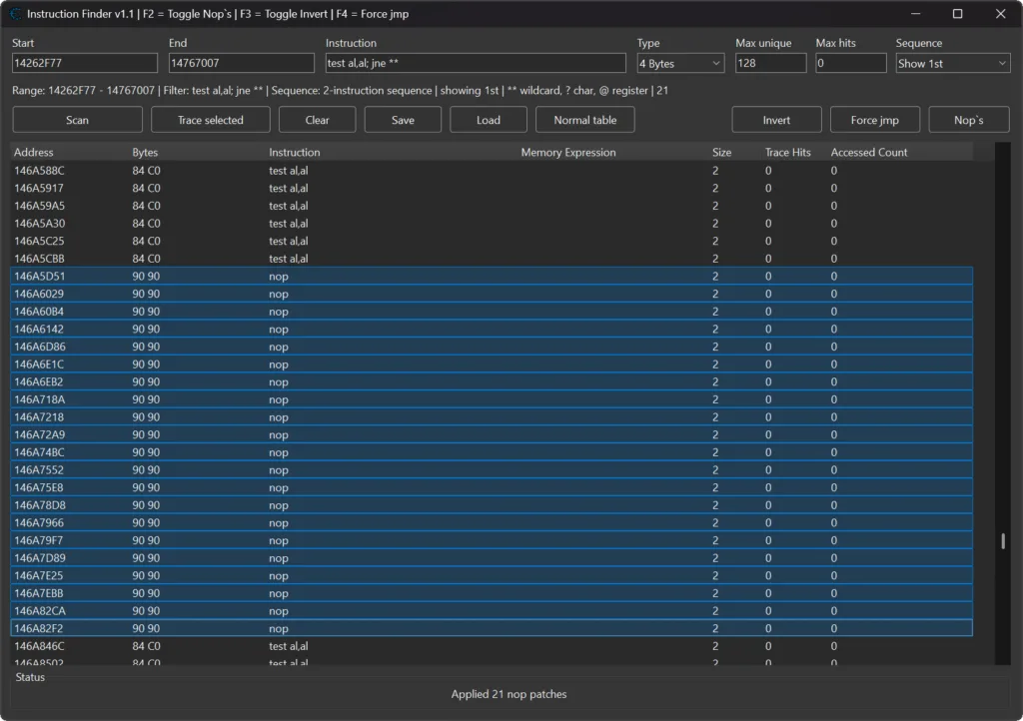
Task: Select nop row at 146A78D8
Action: click(492, 505)
